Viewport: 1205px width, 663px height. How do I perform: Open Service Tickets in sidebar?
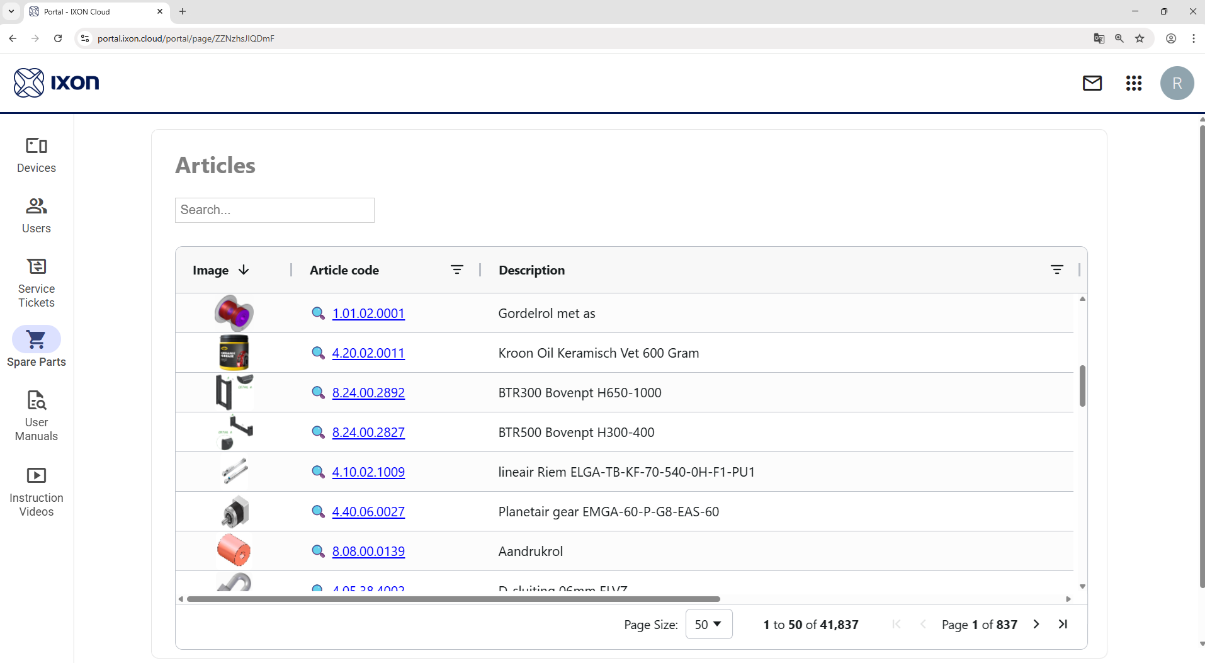click(37, 283)
